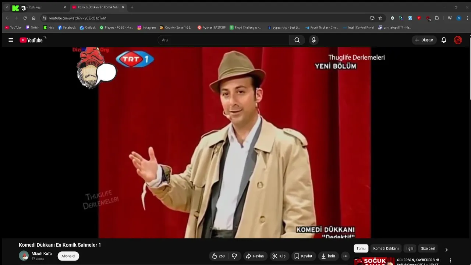Switch to Komedi Dükkanı En Komik tab

point(98,7)
